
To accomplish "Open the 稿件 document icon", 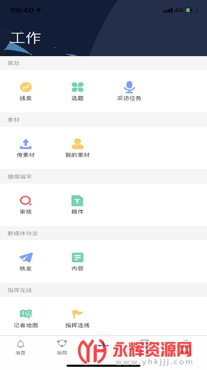I will (x=77, y=201).
